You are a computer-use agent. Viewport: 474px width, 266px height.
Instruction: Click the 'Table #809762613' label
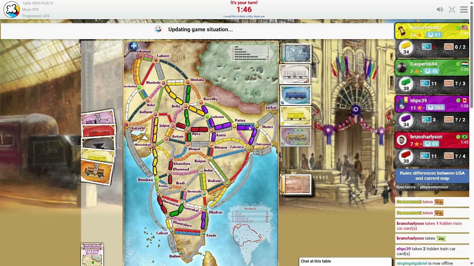point(37,3)
